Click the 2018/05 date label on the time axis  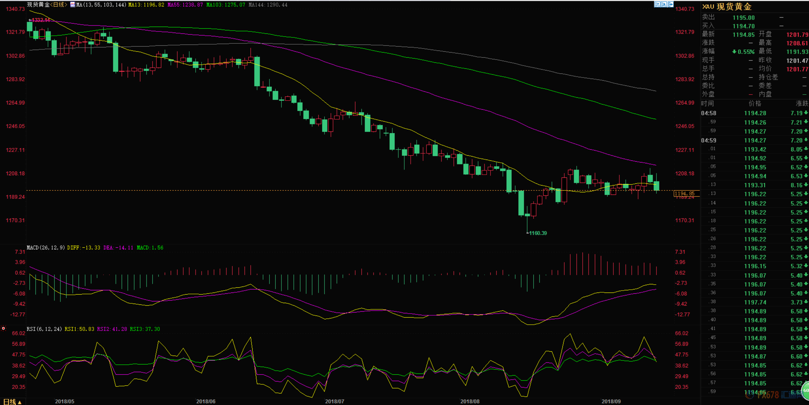(64, 401)
